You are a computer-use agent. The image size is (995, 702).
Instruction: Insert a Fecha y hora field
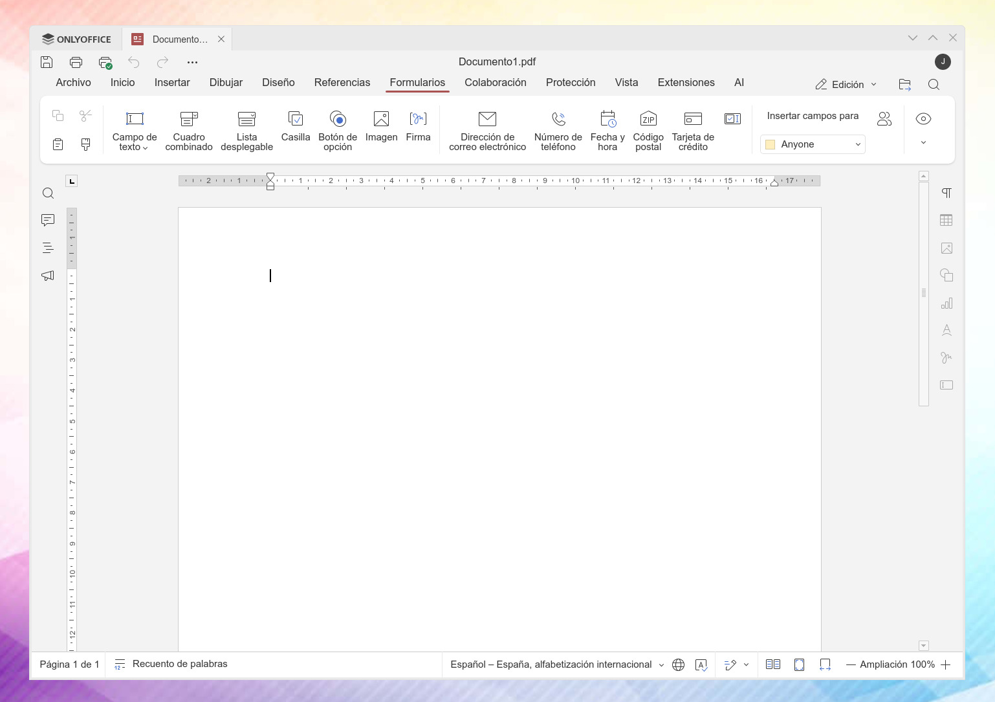click(x=607, y=129)
